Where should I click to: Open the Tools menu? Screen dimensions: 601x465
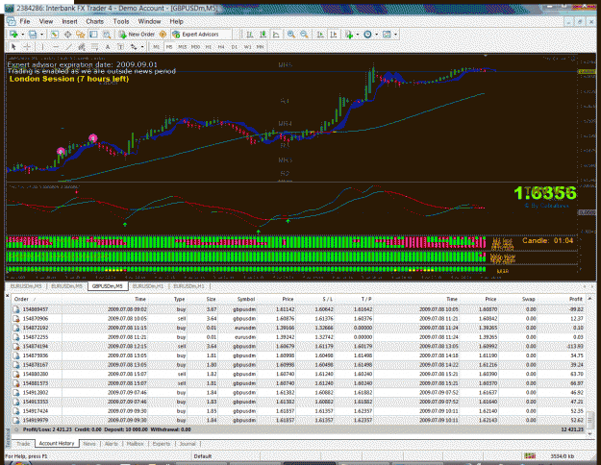[x=121, y=21]
